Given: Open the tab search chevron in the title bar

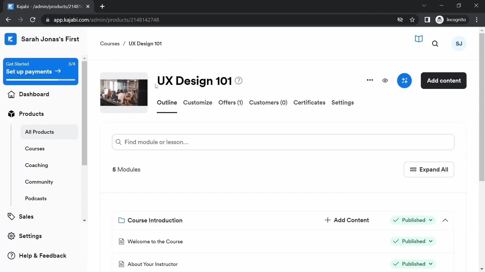Looking at the screenshot, I should pyautogui.click(x=424, y=6).
